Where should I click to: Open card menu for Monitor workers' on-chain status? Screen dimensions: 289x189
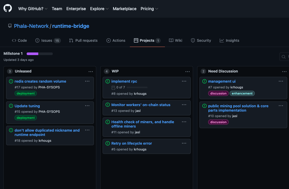tap(184, 105)
